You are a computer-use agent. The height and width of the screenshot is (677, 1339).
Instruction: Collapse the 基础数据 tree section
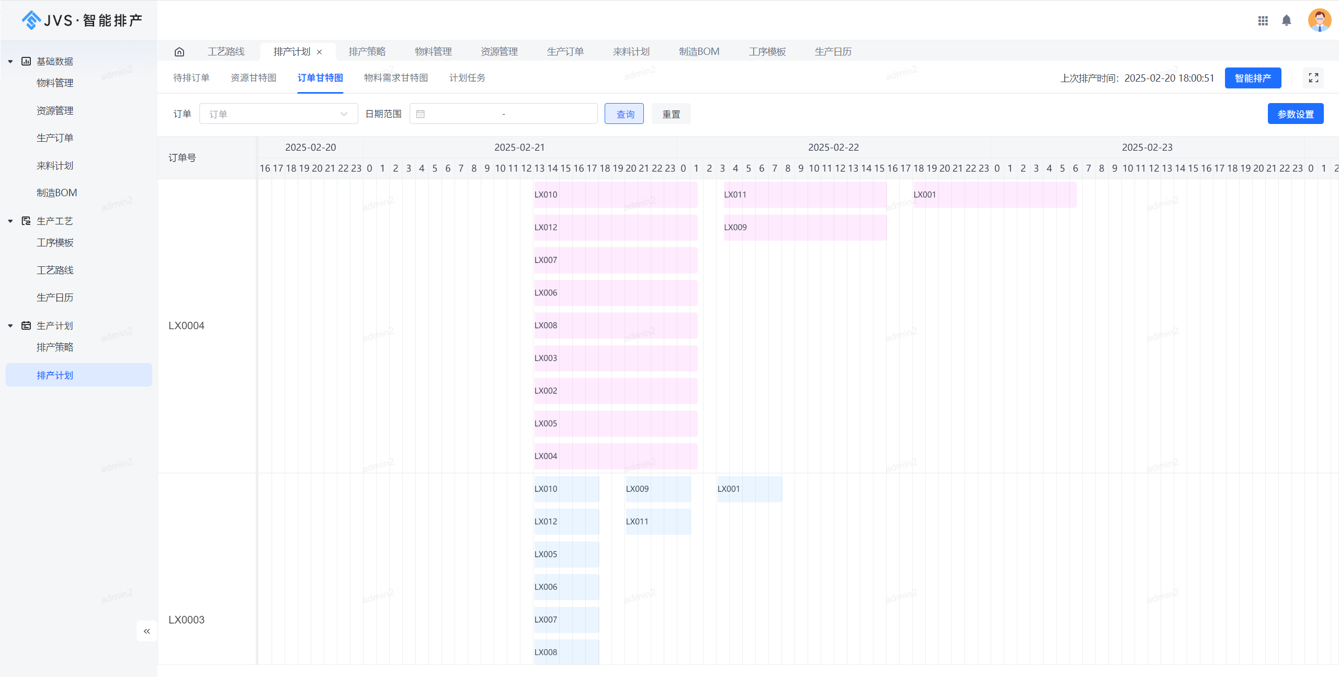10,62
